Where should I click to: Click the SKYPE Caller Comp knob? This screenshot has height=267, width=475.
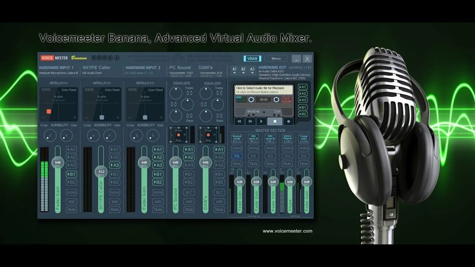click(93, 135)
